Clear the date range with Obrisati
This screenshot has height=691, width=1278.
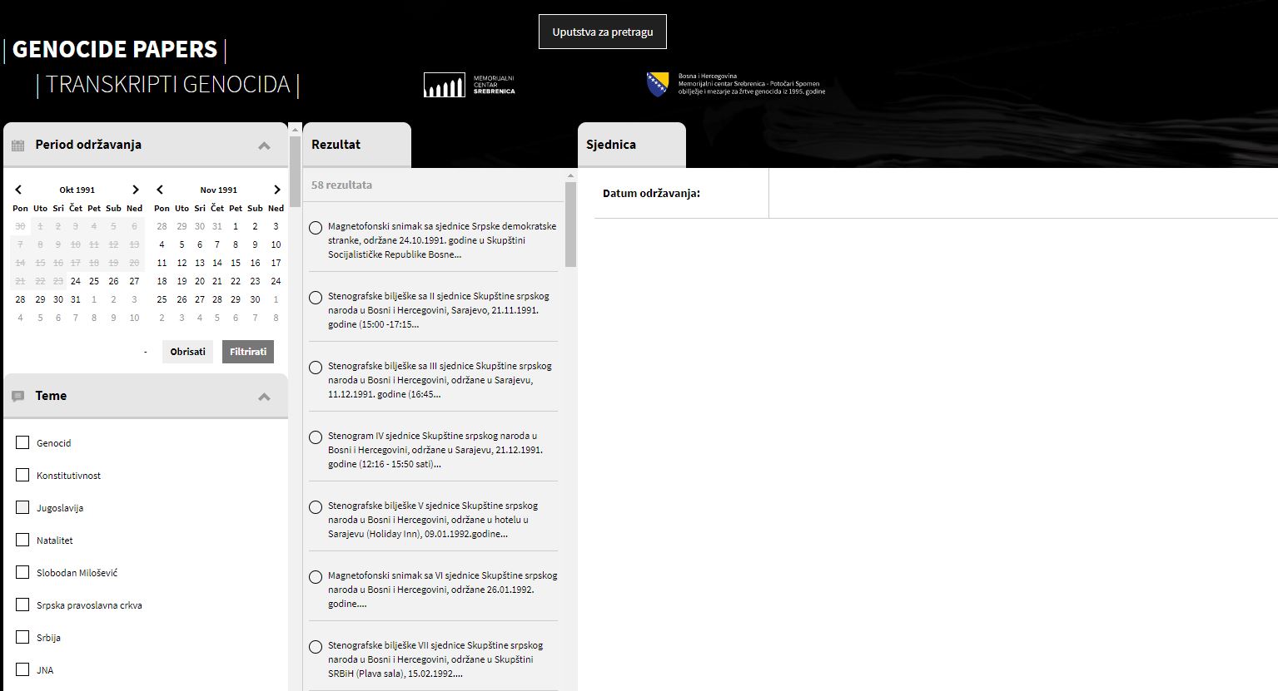tap(187, 352)
